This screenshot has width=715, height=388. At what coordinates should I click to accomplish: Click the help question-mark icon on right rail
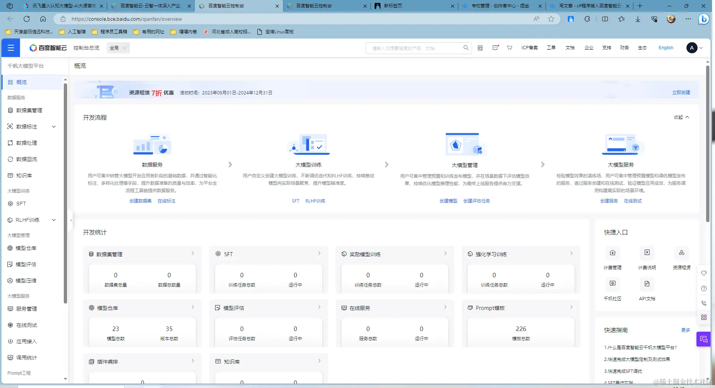tap(704, 288)
